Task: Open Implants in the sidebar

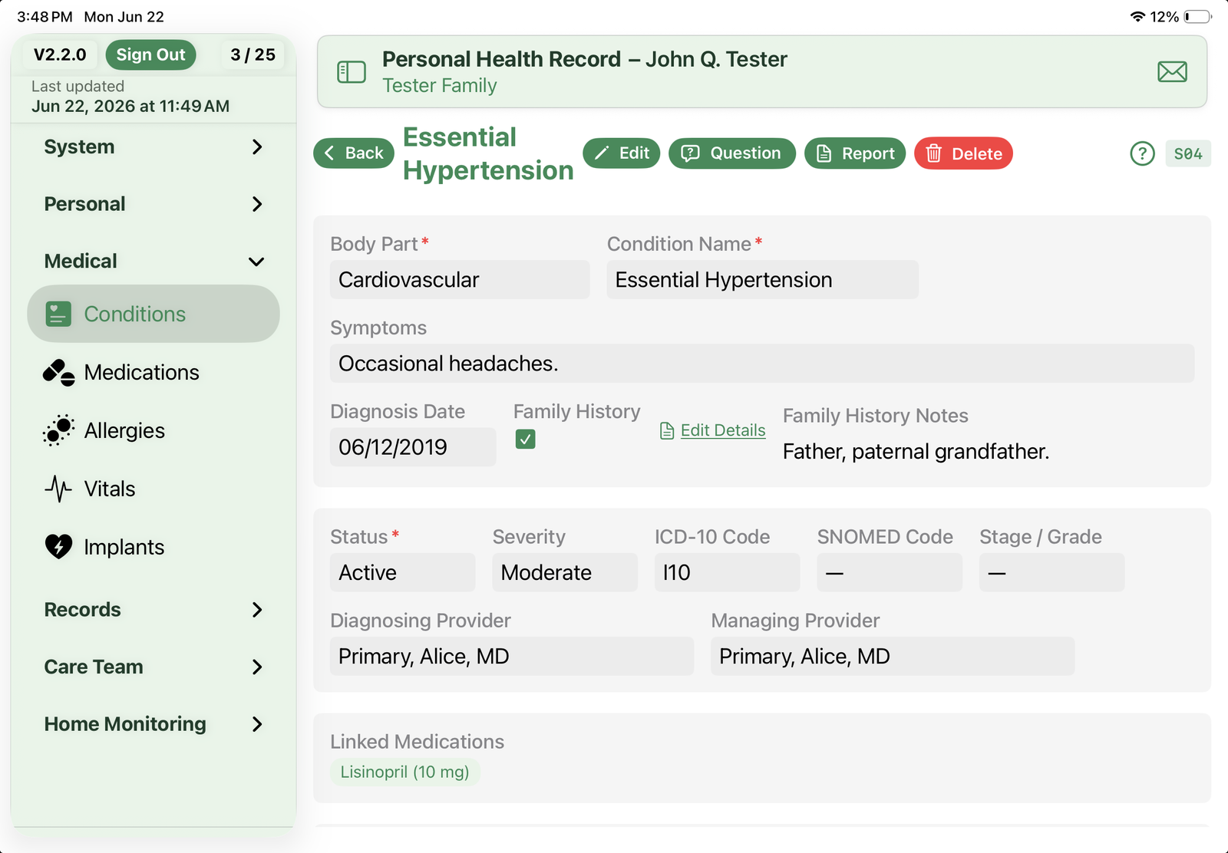Action: coord(153,547)
